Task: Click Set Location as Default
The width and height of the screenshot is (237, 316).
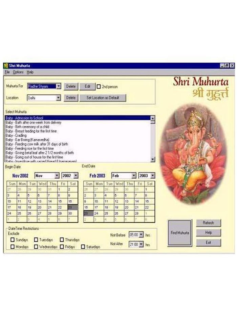Action: point(103,98)
